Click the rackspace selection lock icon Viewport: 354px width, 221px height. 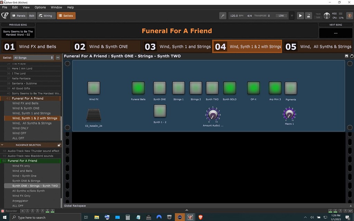(59, 145)
